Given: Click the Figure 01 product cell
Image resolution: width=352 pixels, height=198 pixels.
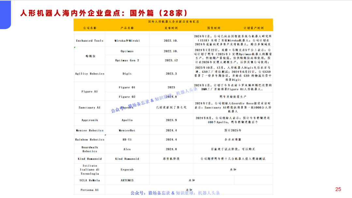Looking at the screenshot, I should point(127,88).
